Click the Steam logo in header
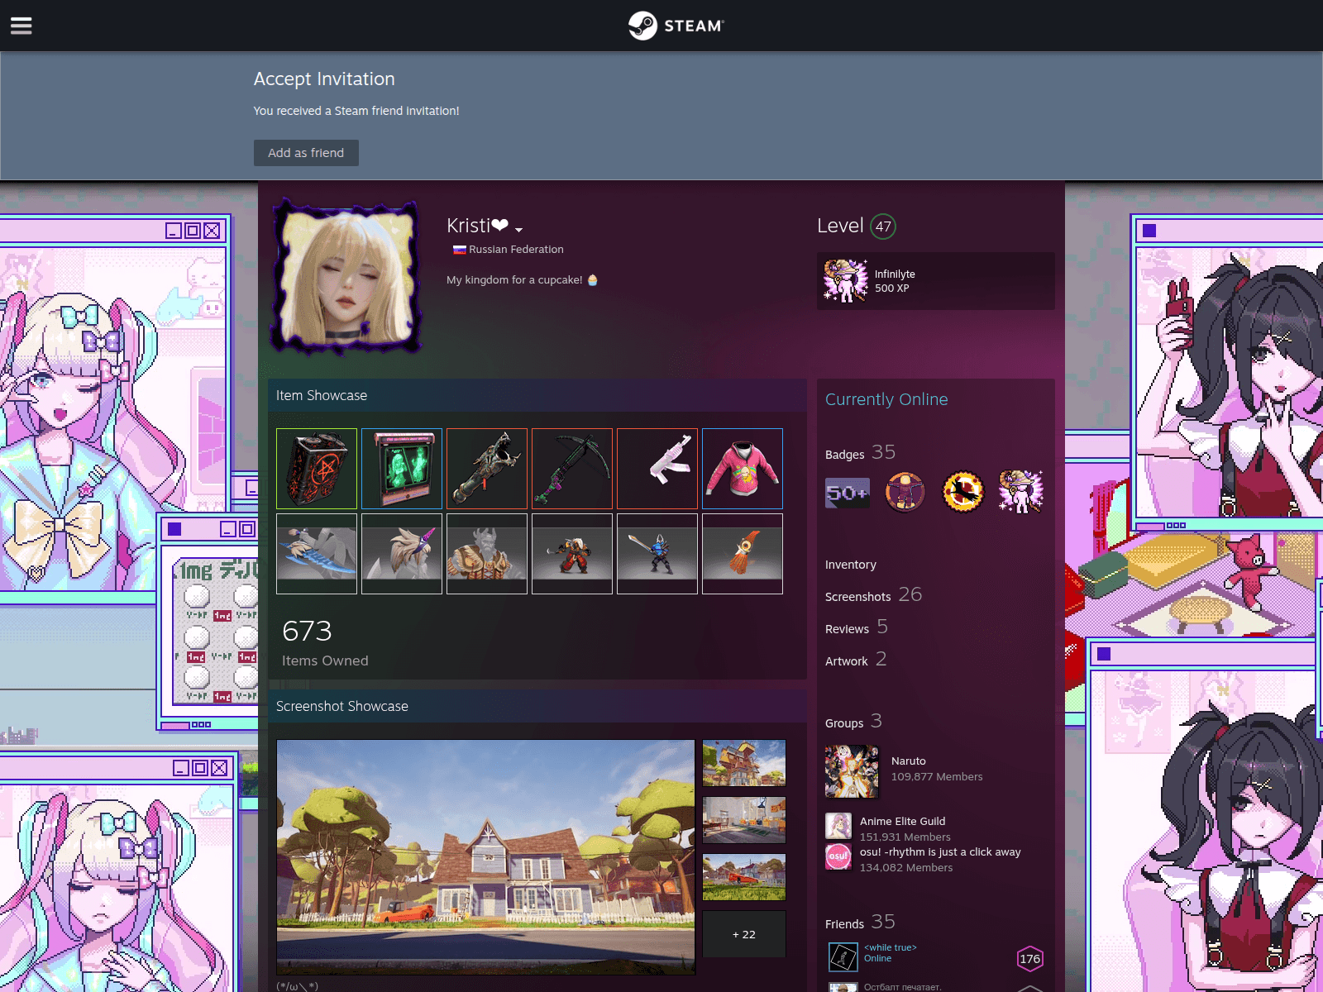This screenshot has width=1323, height=992. [676, 26]
